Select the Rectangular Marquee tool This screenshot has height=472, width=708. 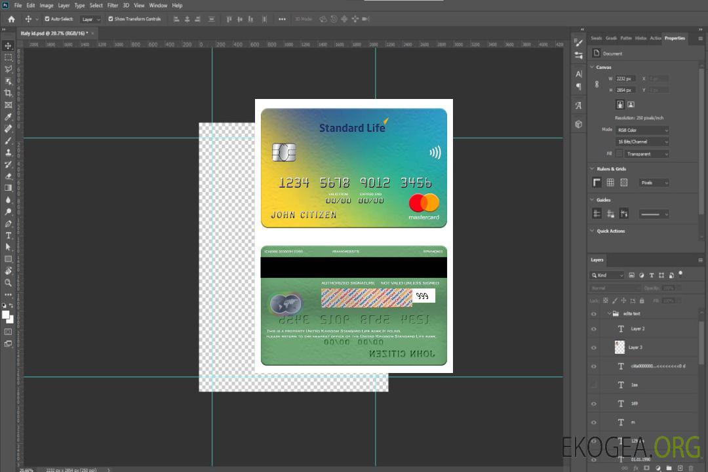point(8,58)
